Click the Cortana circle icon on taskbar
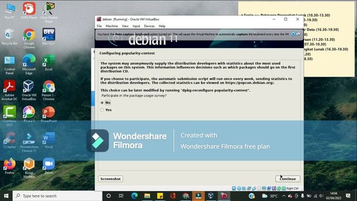The height and width of the screenshot is (201, 357). point(109,196)
